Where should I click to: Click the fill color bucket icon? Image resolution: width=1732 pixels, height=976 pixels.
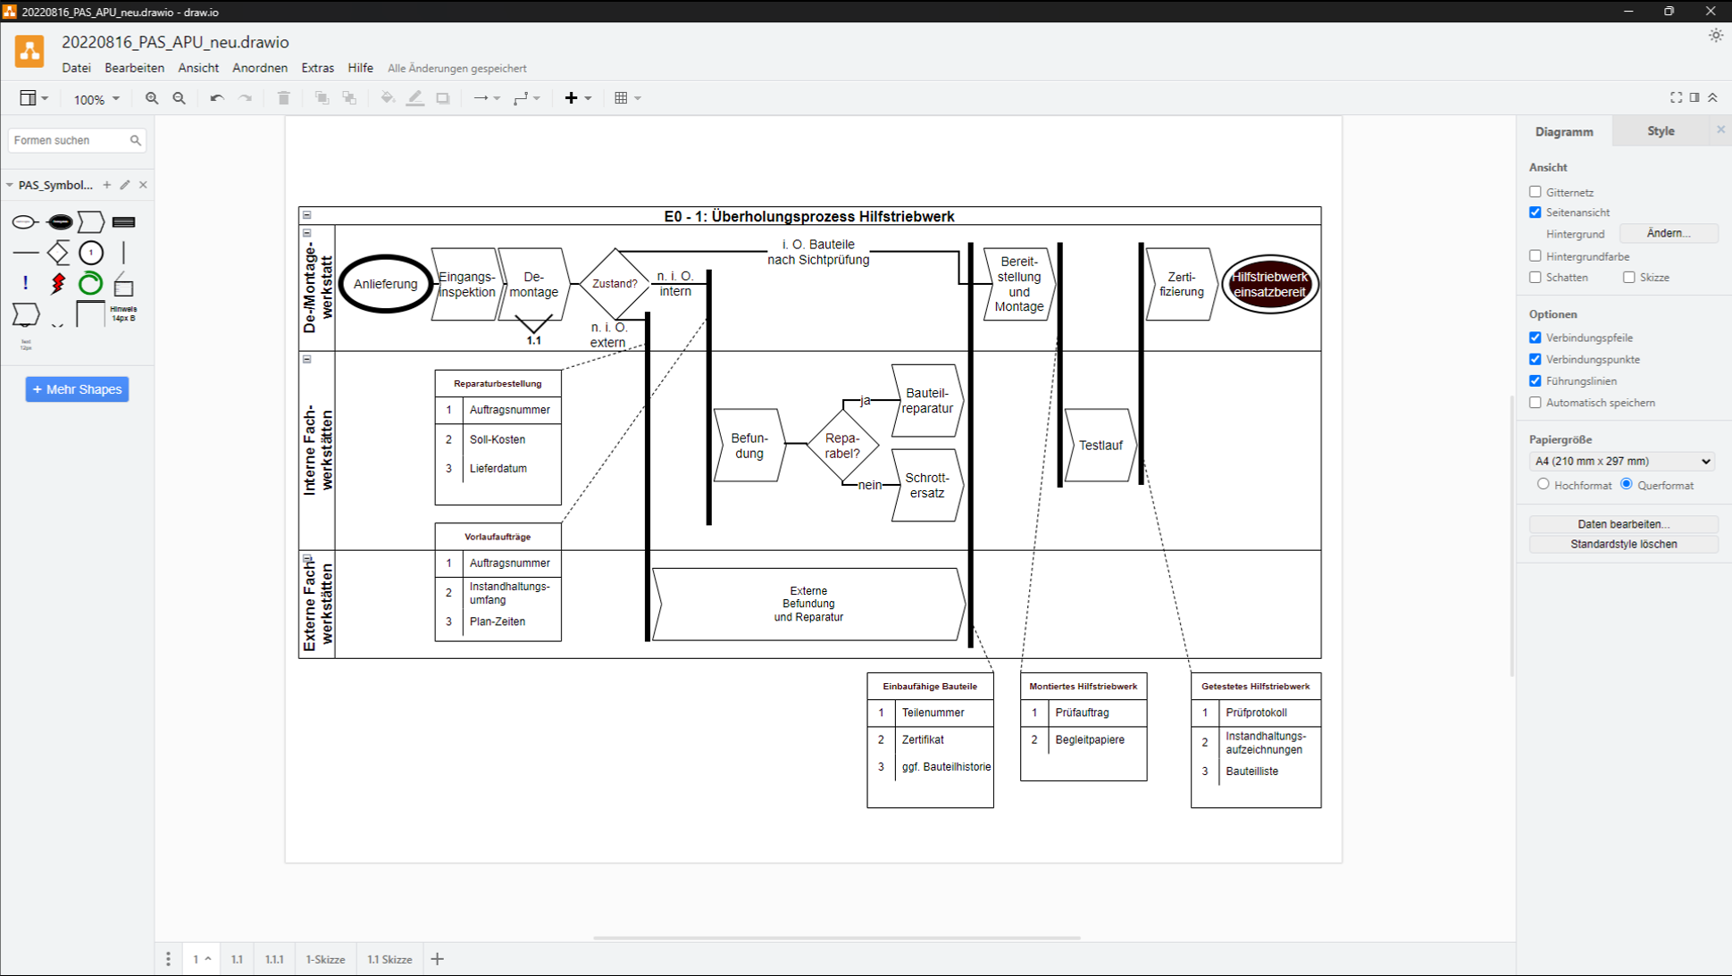[387, 98]
